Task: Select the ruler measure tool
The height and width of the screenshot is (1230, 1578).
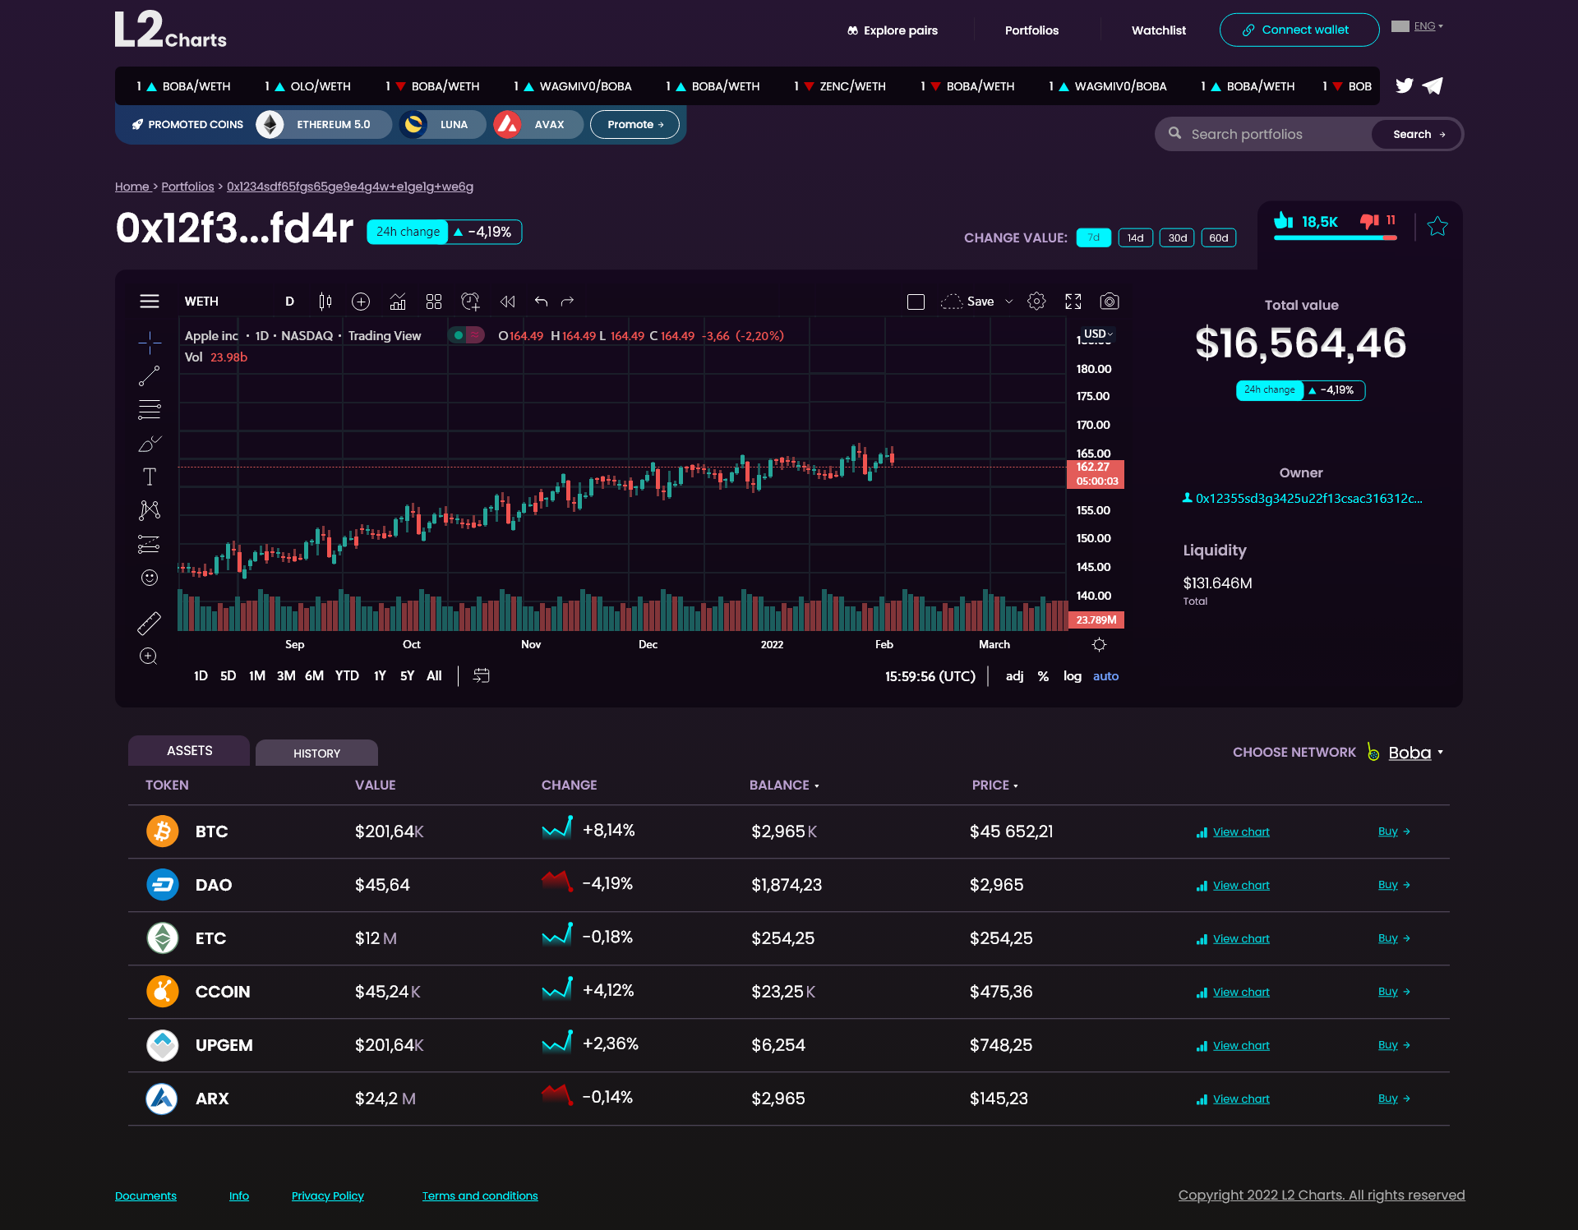Action: coord(149,624)
